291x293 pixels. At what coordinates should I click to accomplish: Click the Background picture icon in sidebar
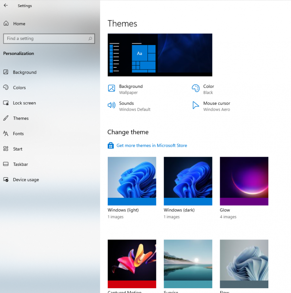(6, 72)
